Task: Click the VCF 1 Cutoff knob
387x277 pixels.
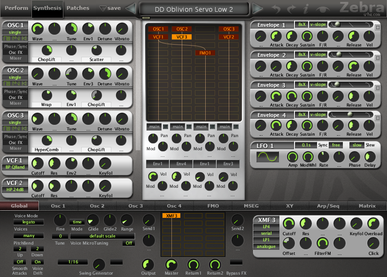Action: [x=38, y=163]
